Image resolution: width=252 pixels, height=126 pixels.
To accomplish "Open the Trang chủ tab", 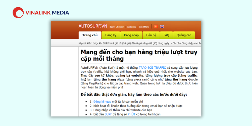I will 90,35.
